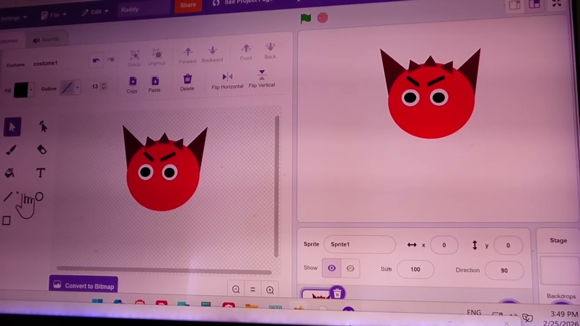Open the Edit menu

coord(96,12)
